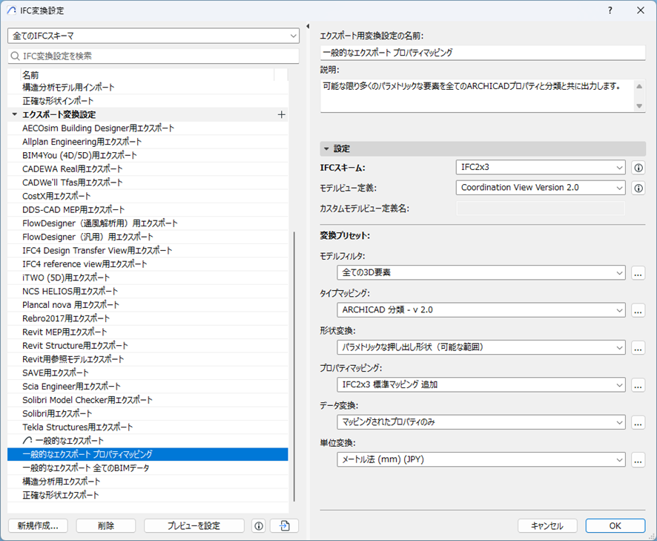This screenshot has width=657, height=541.
Task: Open the Coordination View Version 2.0 dropdown
Action: click(x=541, y=188)
